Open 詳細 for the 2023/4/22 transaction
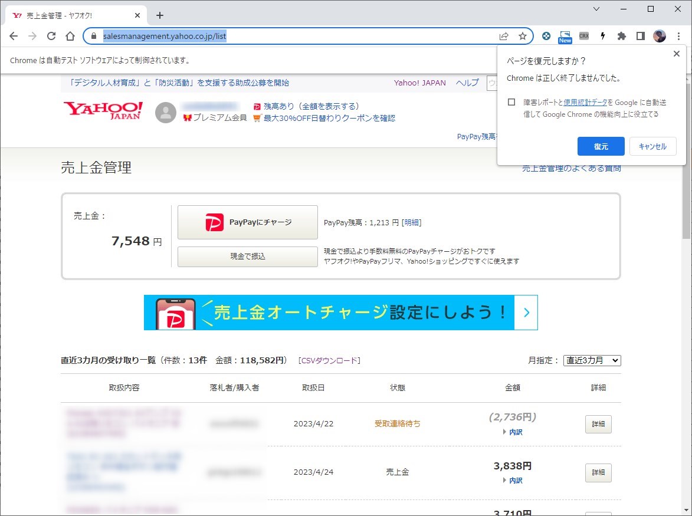The height and width of the screenshot is (516, 692). click(x=598, y=424)
